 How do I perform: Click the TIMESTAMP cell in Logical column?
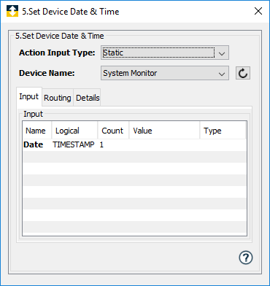[74, 144]
